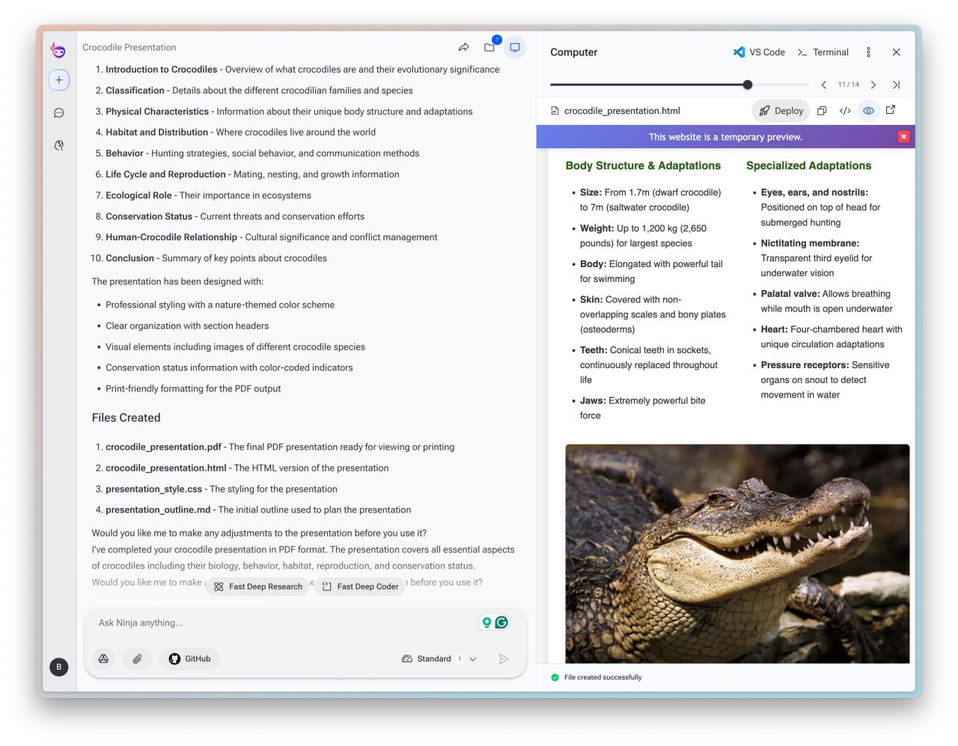Select the Fast Deep Research suggestion
Viewport: 958px width, 746px height.
click(258, 587)
